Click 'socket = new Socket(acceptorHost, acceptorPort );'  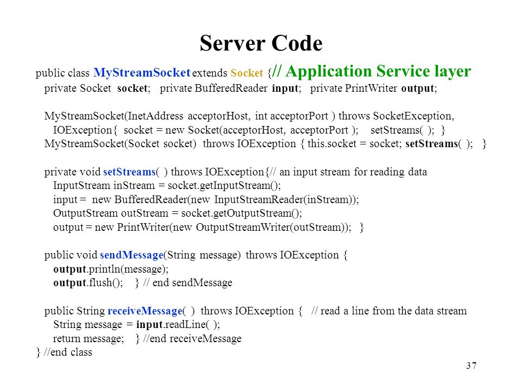tap(241, 130)
